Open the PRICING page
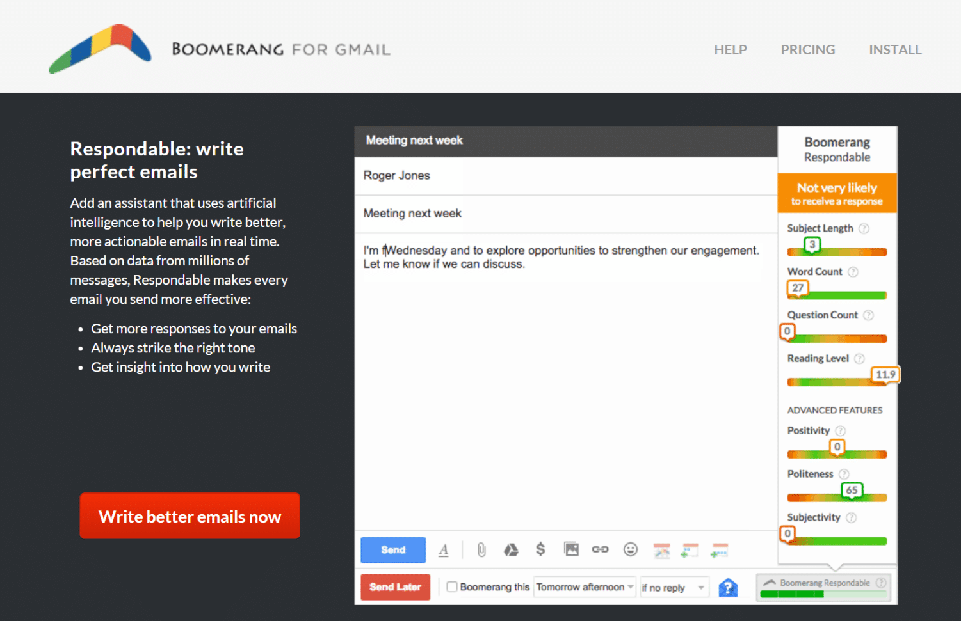Viewport: 961px width, 621px height. point(807,49)
